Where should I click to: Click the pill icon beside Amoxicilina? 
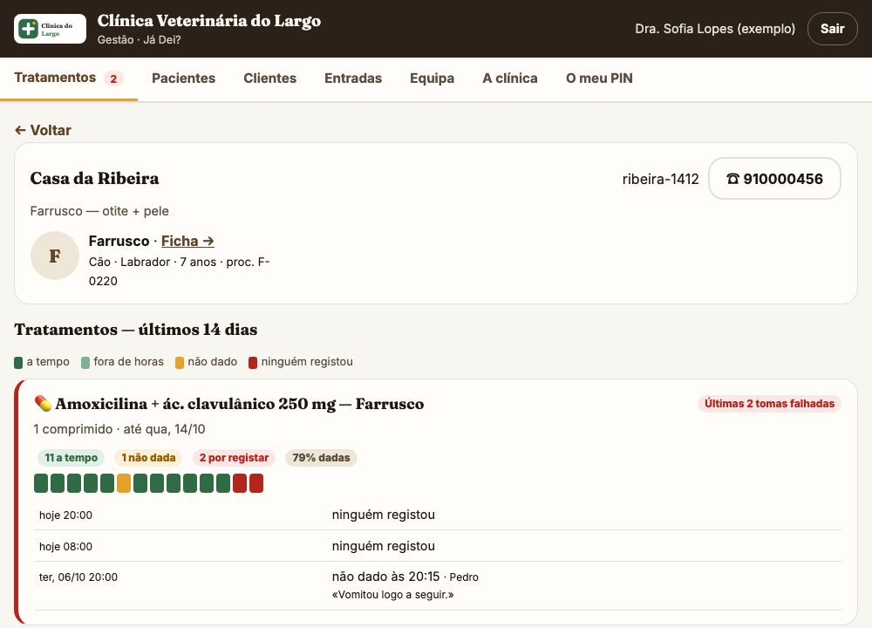point(43,403)
